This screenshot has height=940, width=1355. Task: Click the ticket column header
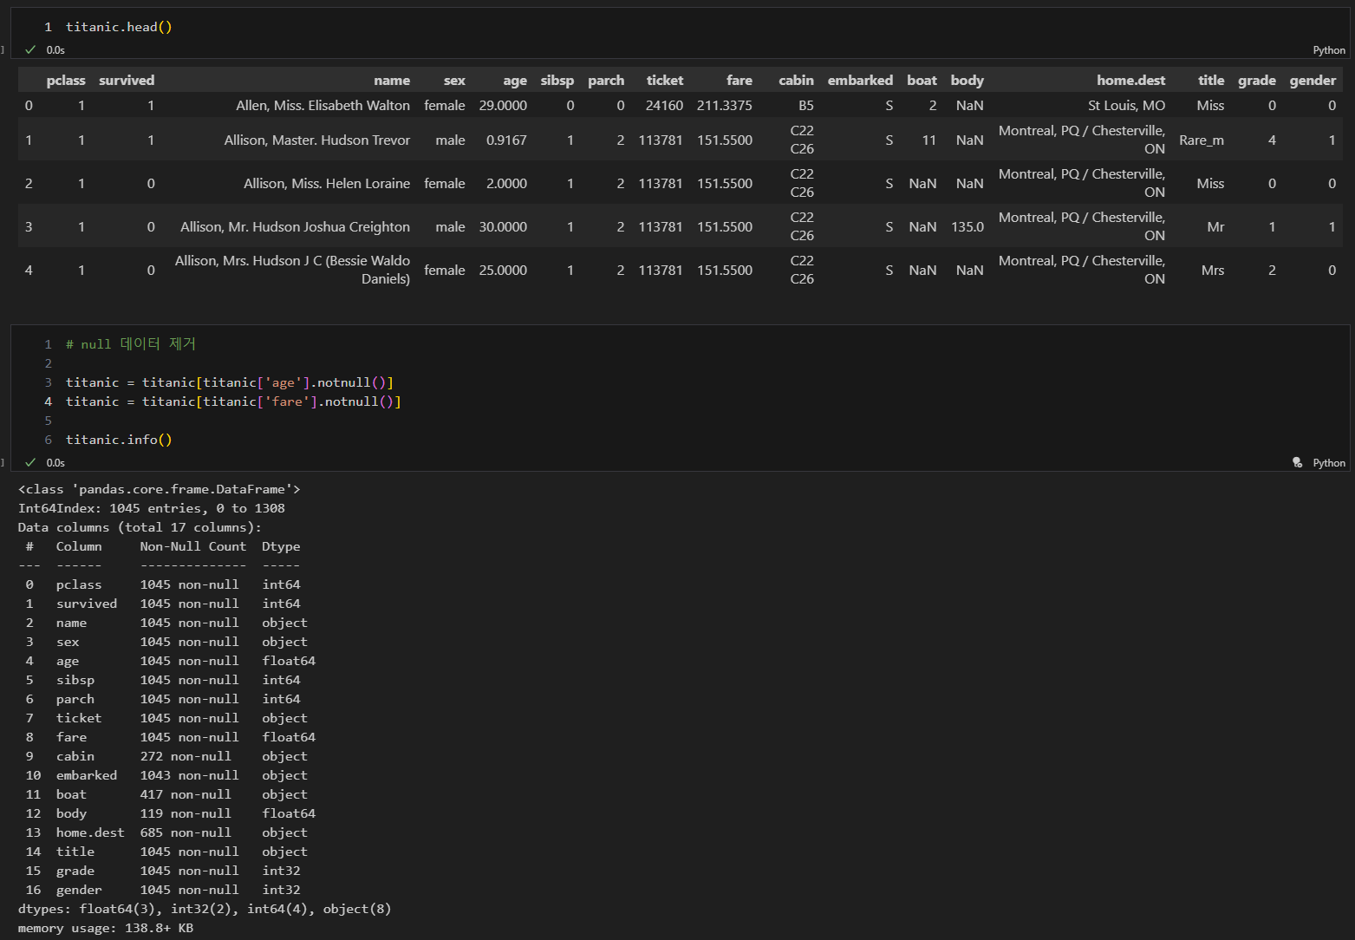(x=665, y=80)
